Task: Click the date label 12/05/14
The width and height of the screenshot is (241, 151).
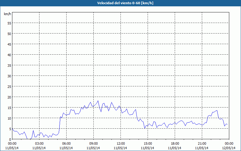Action: coord(229,148)
